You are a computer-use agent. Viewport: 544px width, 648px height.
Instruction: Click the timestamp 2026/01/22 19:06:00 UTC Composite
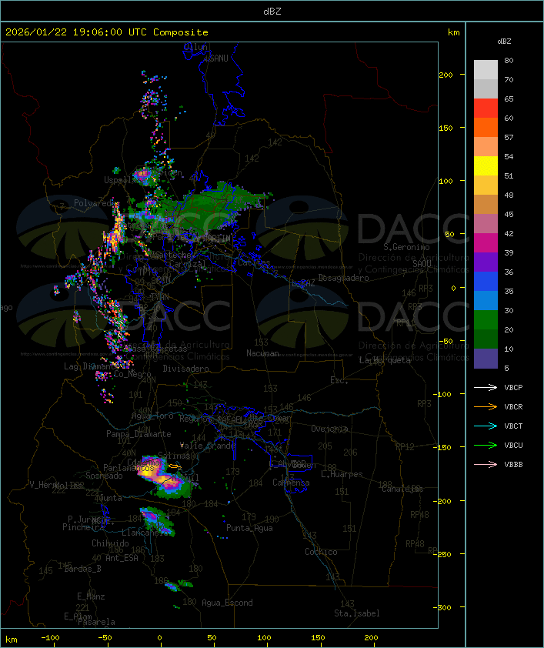coord(107,32)
